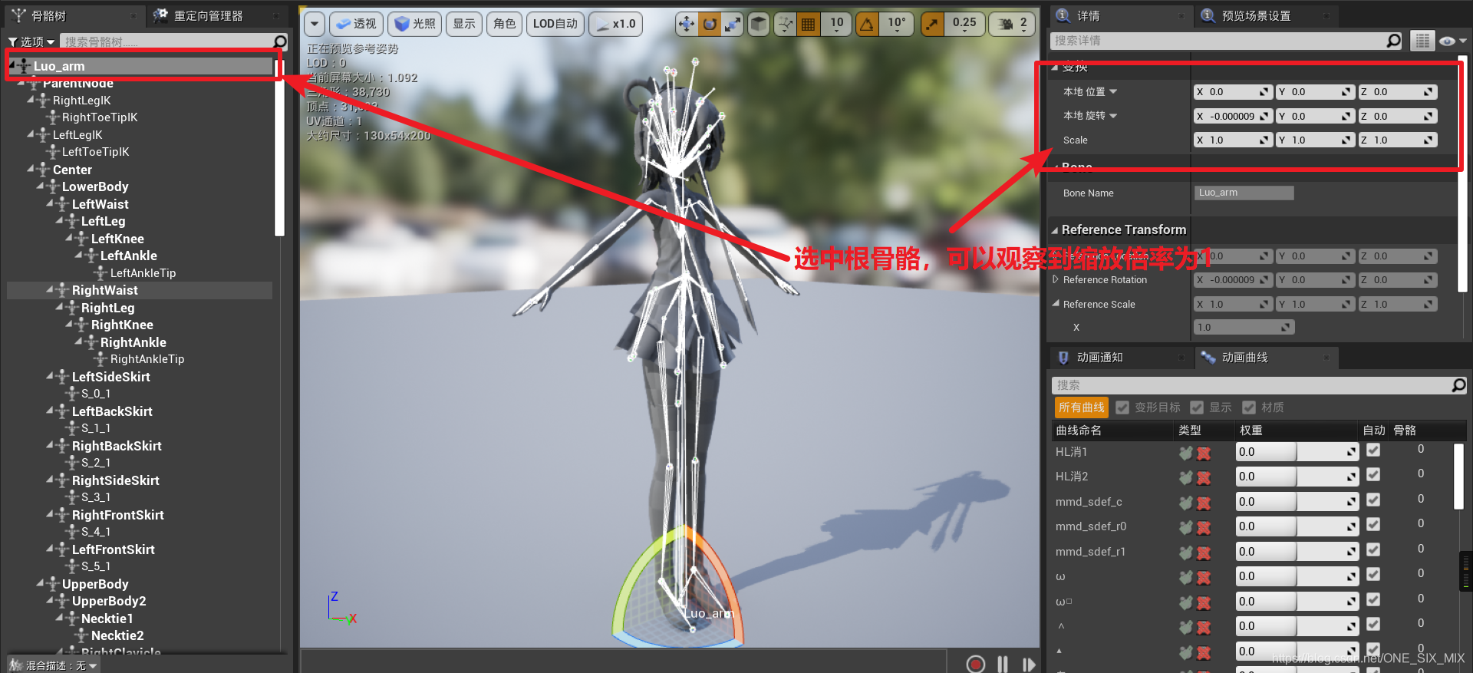1473x673 pixels.
Task: Toggle auto checkbox for HL消1 curve
Action: pos(1373,450)
